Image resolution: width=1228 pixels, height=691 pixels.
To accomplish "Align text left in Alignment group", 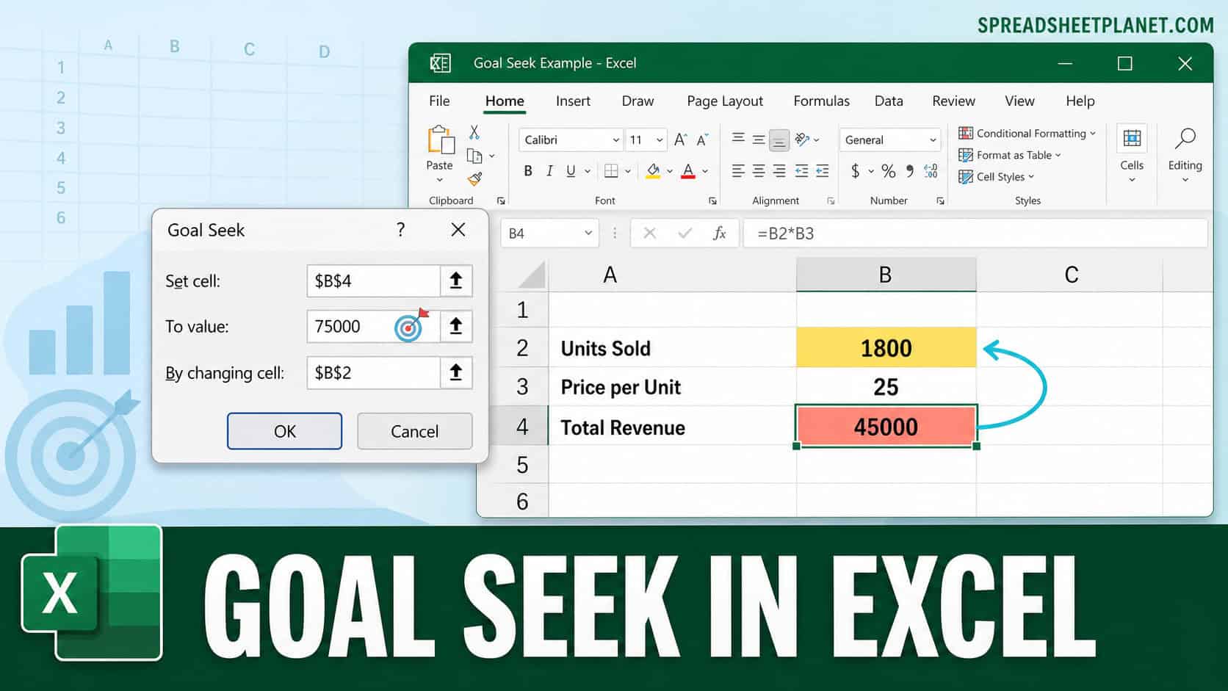I will tap(738, 171).
